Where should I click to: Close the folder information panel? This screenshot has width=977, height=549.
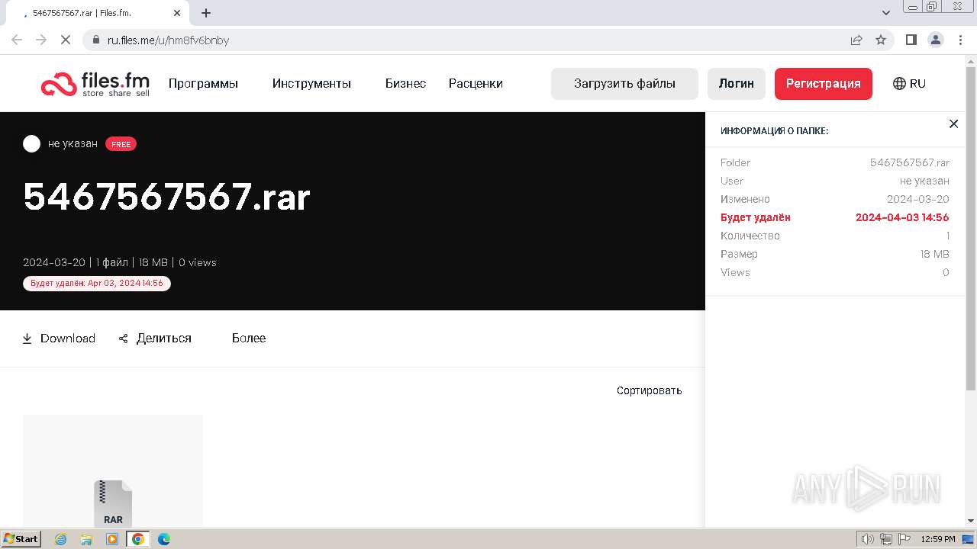tap(953, 124)
